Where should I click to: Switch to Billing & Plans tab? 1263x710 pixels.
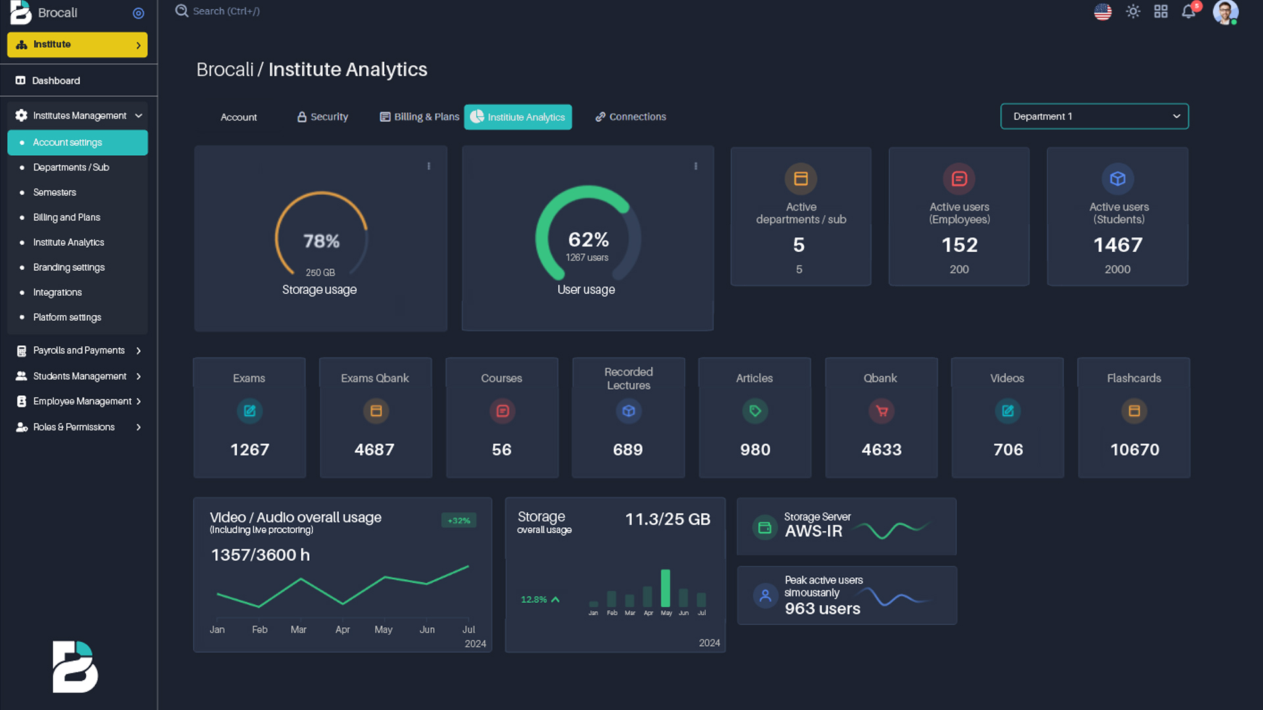420,117
